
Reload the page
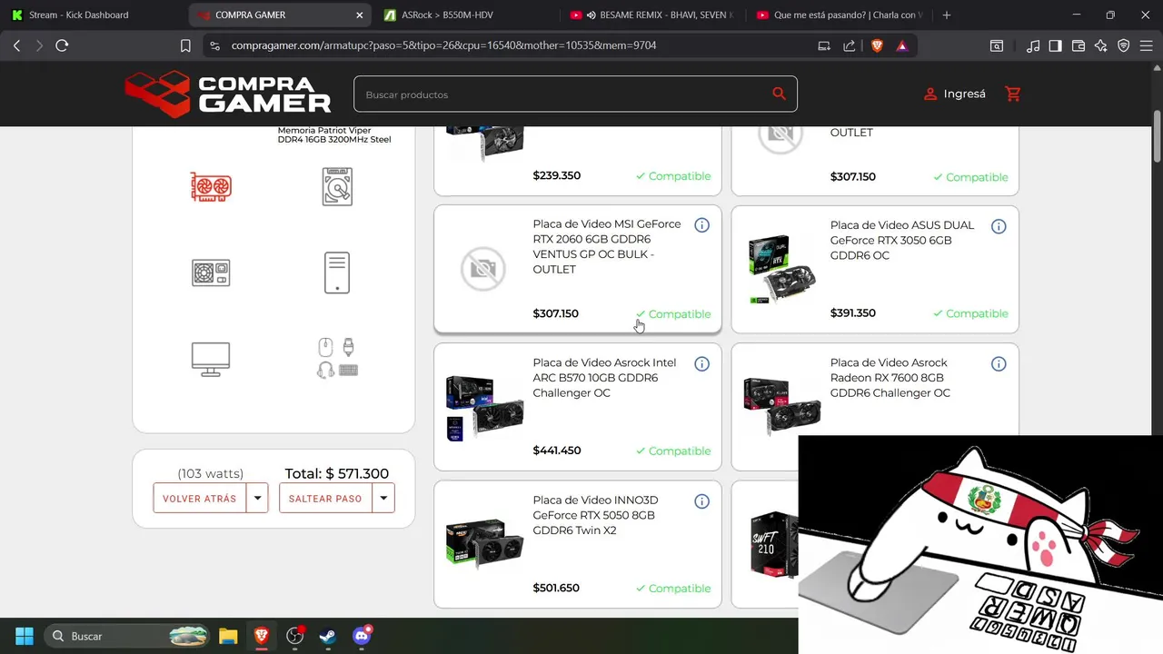coord(62,45)
